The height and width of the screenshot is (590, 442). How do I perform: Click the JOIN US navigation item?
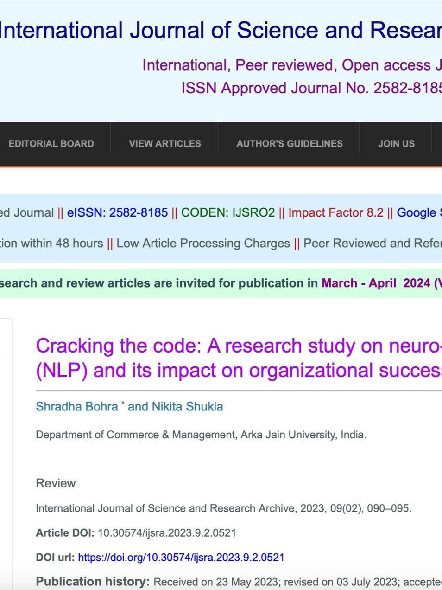pos(396,143)
